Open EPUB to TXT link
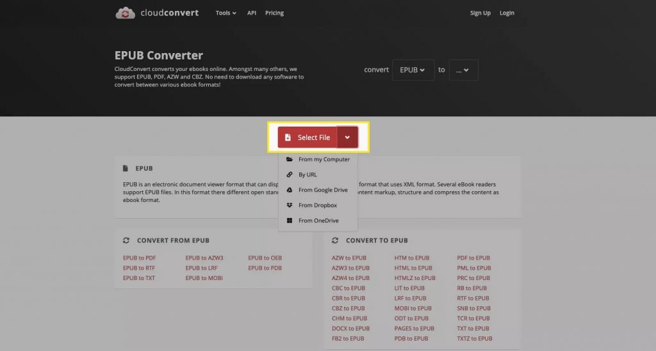This screenshot has height=351, width=656. (x=139, y=278)
